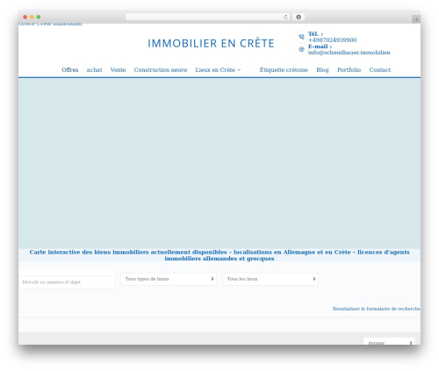Click the interactive map area
Viewport: 439px width, 371px height.
point(219,163)
